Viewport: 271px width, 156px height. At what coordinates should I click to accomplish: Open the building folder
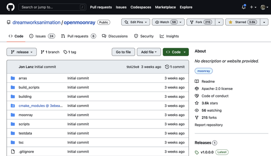pyautogui.click(x=25, y=97)
